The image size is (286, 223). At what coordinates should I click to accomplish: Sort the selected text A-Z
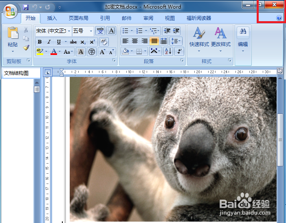pyautogui.click(x=168, y=51)
